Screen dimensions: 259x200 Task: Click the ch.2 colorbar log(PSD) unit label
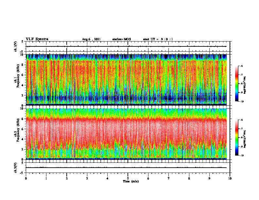pyautogui.click(x=245, y=139)
